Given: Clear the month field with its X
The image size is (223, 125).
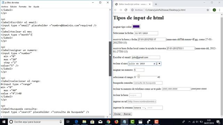Looking at the screenshot, I should 154,64.
